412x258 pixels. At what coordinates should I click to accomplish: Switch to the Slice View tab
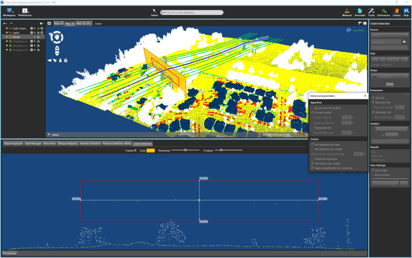pos(49,144)
